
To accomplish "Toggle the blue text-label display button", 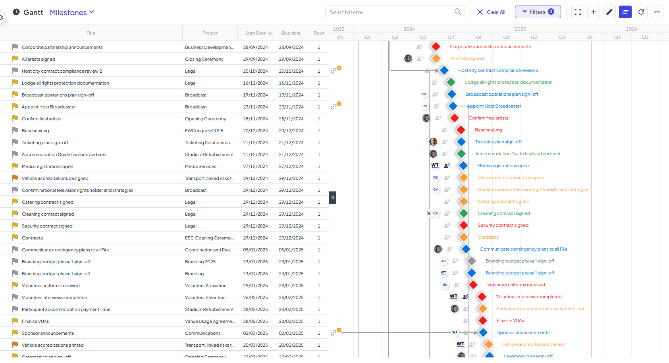I will pyautogui.click(x=625, y=12).
